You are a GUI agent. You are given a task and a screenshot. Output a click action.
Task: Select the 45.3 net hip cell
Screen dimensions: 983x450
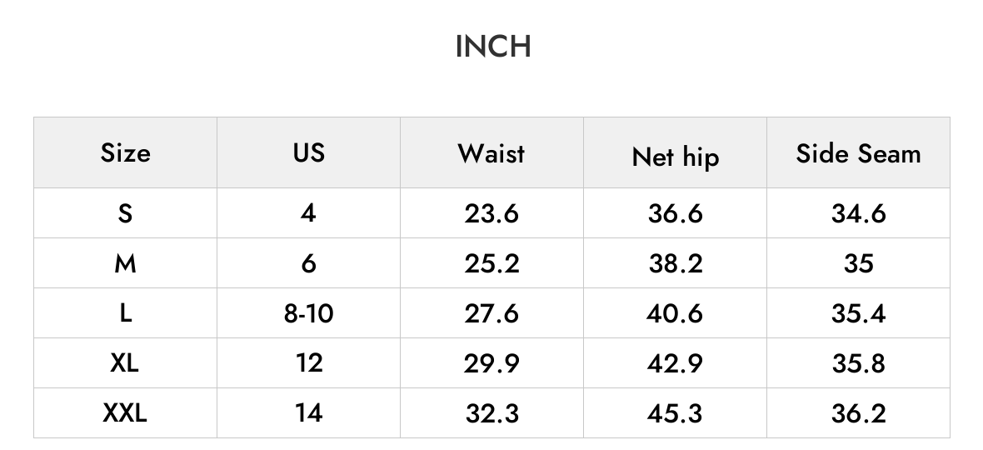675,413
